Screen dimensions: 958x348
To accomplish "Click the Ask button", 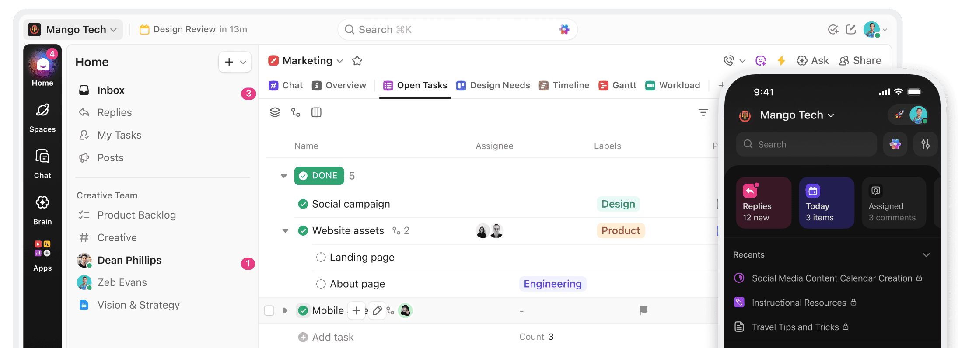I will pos(813,61).
